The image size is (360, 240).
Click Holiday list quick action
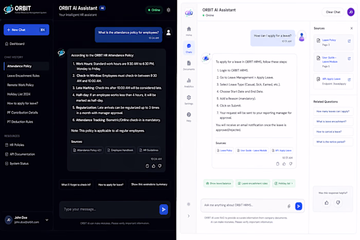[283, 183]
